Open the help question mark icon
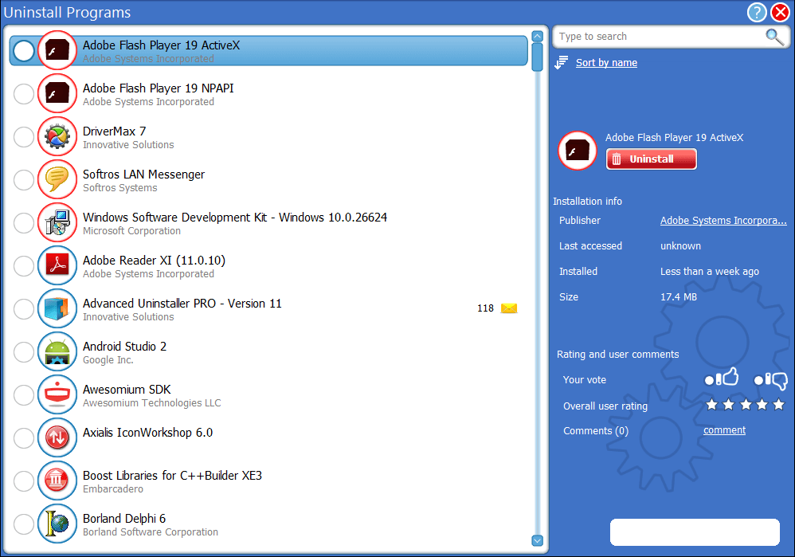795x557 pixels. coord(756,12)
